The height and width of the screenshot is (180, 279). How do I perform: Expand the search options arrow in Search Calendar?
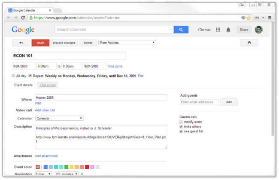[x=171, y=30]
